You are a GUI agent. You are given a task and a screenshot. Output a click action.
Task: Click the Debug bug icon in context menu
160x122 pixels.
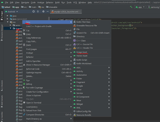pos(24,84)
